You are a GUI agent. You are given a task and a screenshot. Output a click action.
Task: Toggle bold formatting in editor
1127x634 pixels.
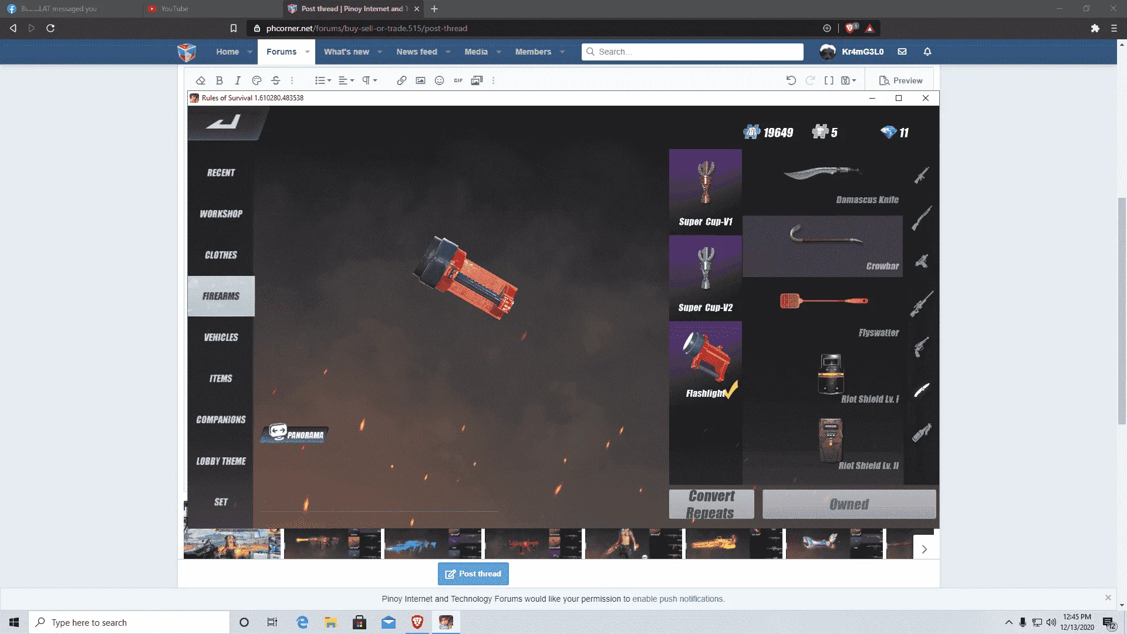click(x=219, y=80)
